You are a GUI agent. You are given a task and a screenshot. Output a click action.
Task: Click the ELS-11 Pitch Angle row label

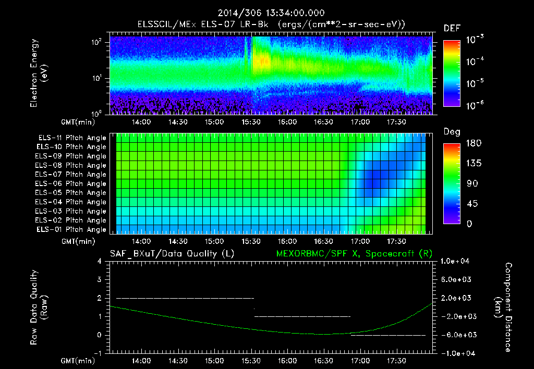(72, 138)
